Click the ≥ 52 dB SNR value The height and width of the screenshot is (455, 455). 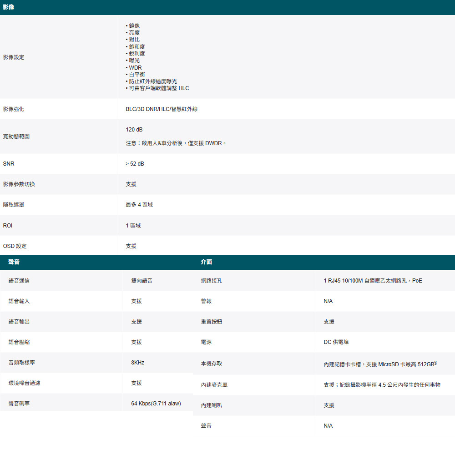pos(135,163)
